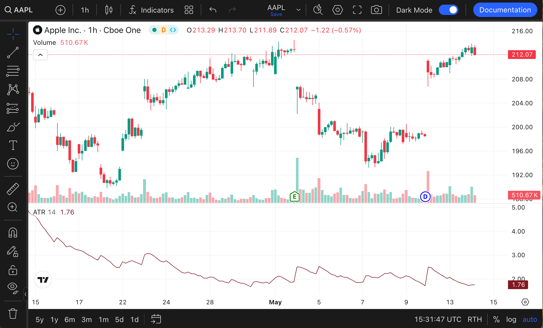The image size is (543, 328).
Task: Open the Fibonacci retracement tool
Action: point(13,71)
